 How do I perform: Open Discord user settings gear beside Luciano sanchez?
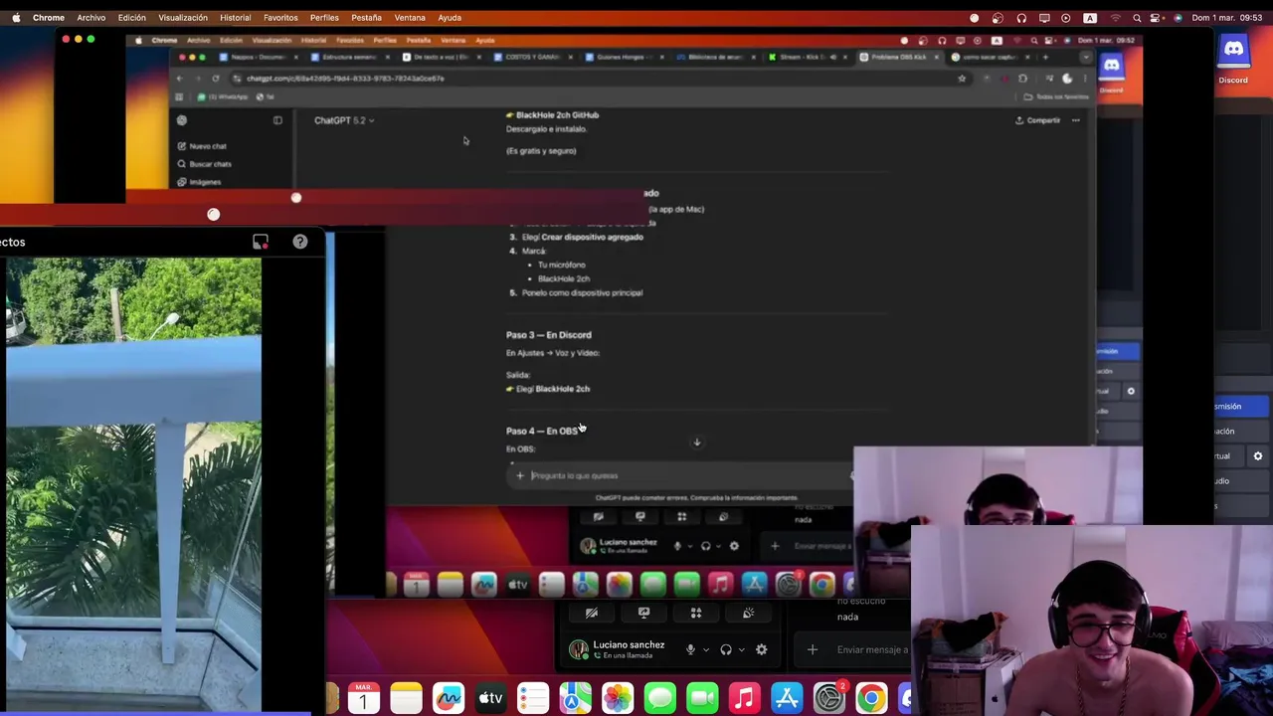tap(761, 649)
